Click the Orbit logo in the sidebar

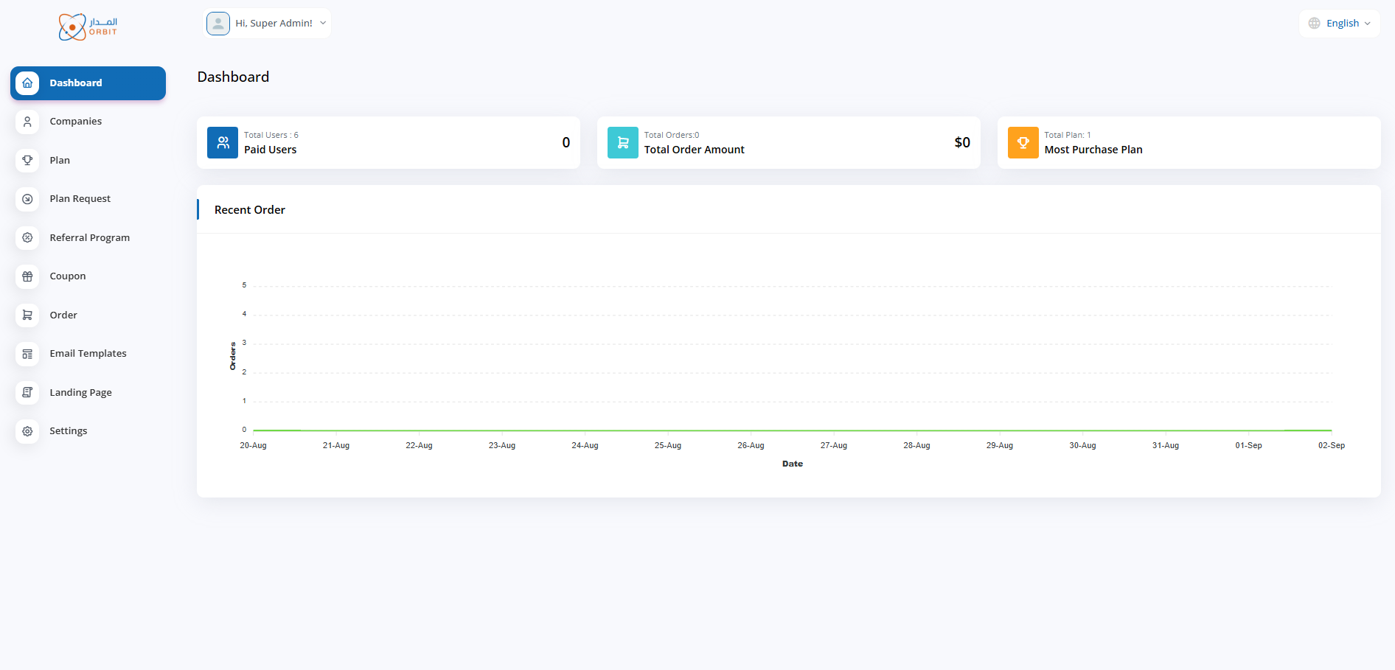[88, 27]
